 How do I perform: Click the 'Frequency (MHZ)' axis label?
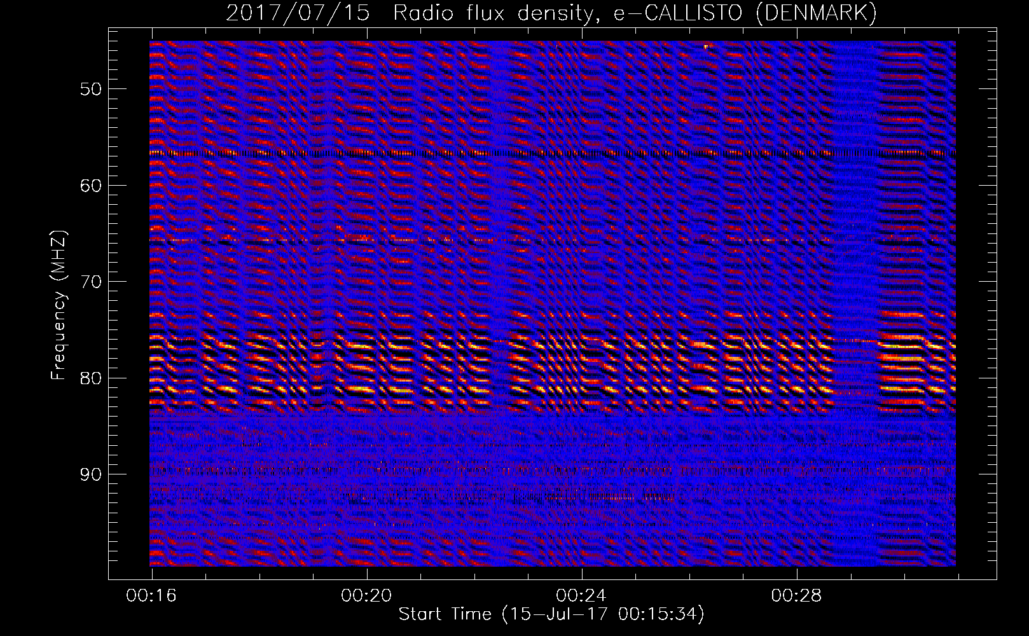[x=59, y=305]
